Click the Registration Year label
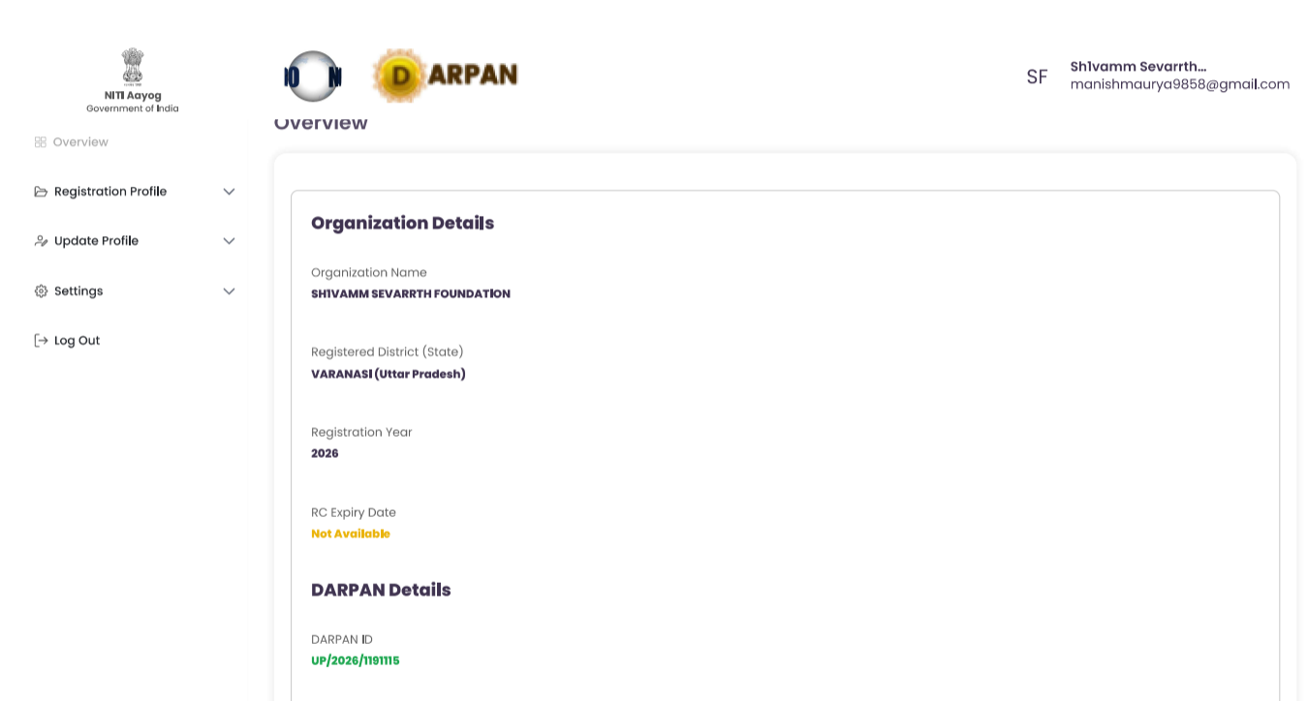This screenshot has width=1308, height=701. point(361,432)
